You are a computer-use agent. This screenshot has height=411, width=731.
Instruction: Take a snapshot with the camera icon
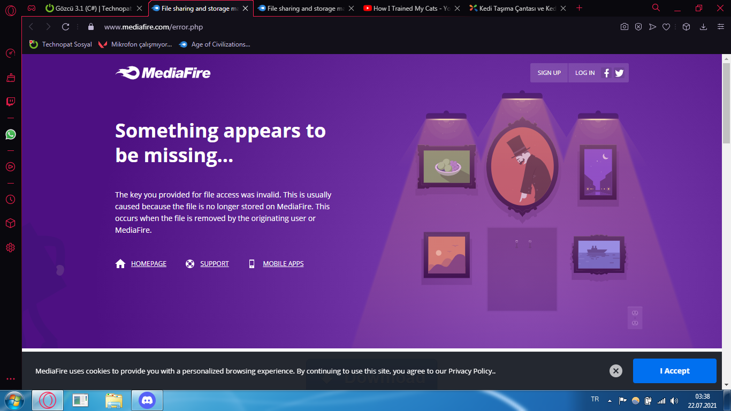point(625,27)
